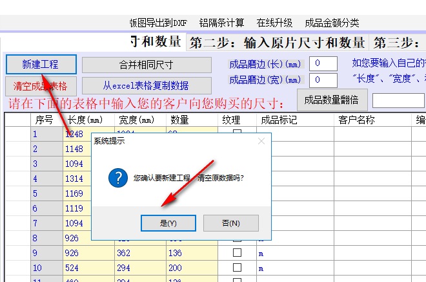Select length cell 1148 in row 2
Screen dimensions: 426x282
77,149
